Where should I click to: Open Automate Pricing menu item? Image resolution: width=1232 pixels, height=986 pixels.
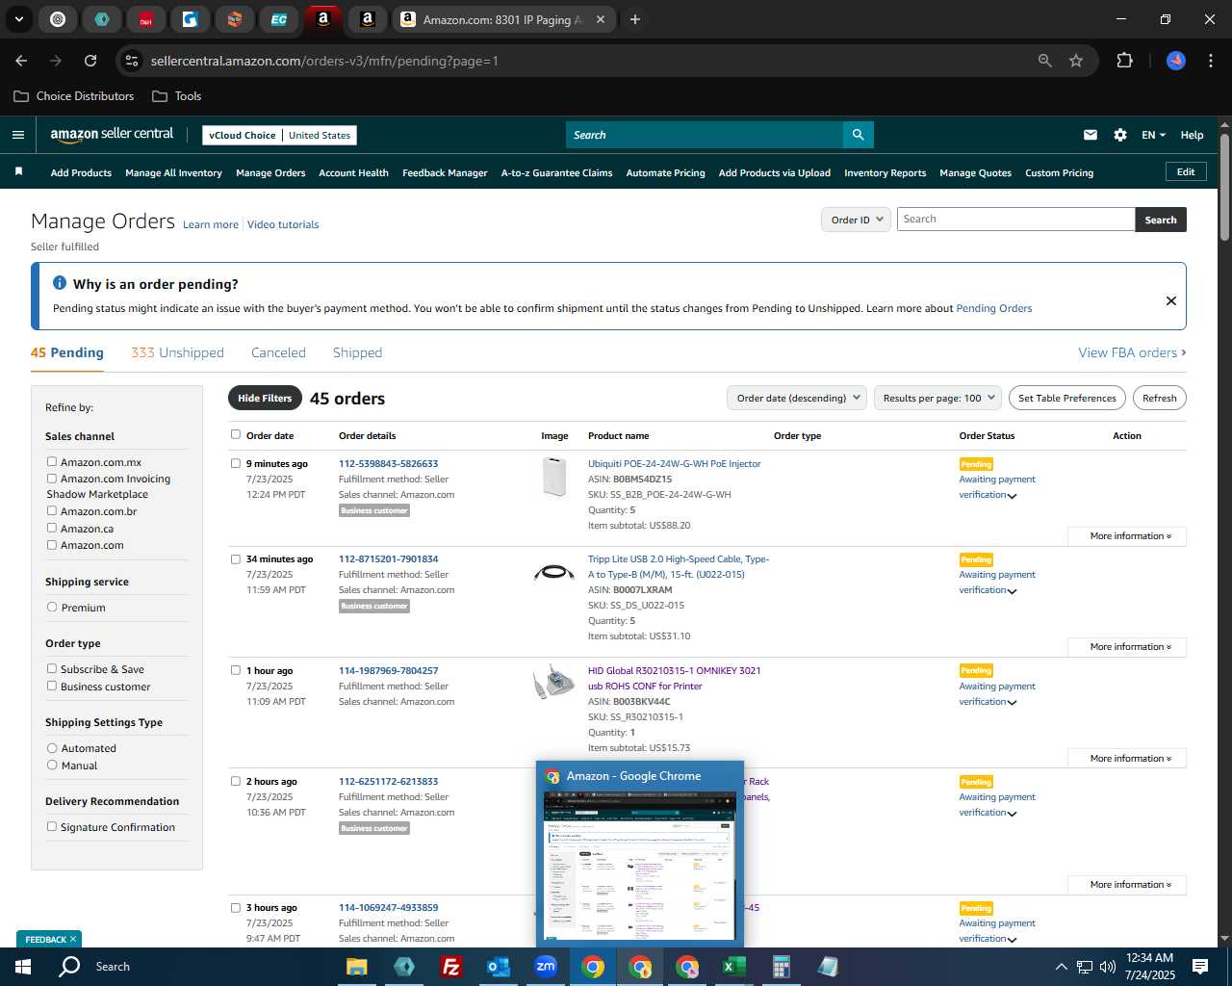(x=665, y=172)
